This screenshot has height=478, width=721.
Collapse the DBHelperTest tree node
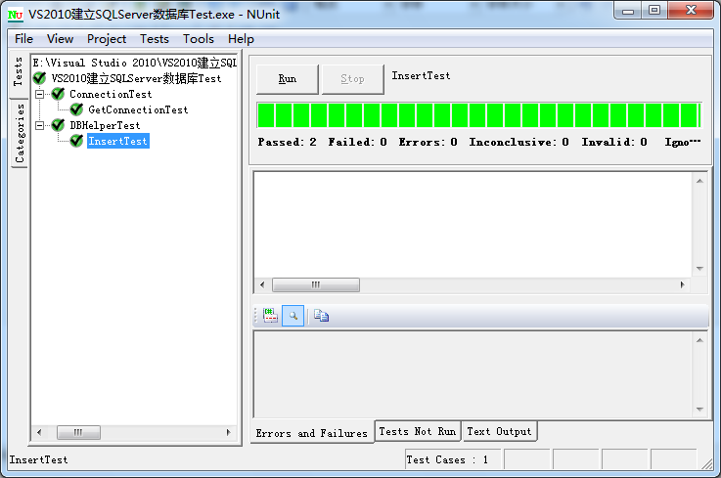click(x=40, y=125)
